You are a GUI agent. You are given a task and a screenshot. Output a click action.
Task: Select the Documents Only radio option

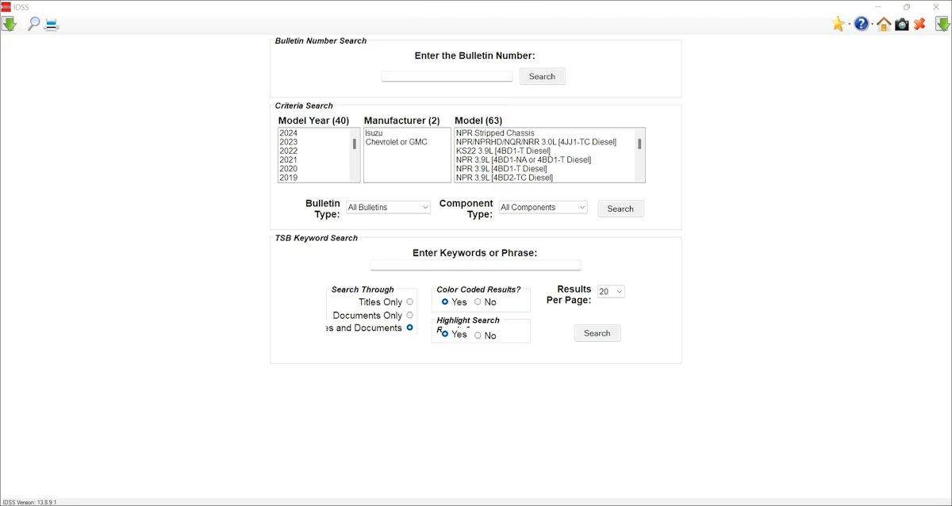pyautogui.click(x=409, y=315)
